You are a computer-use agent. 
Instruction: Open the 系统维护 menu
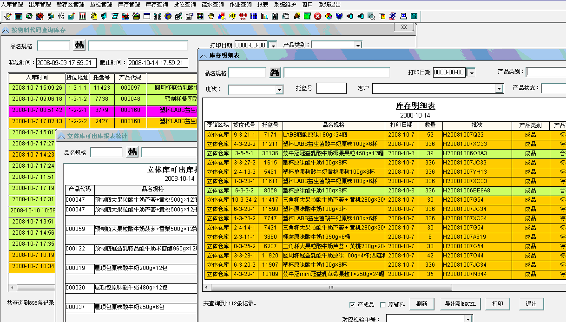click(x=285, y=5)
